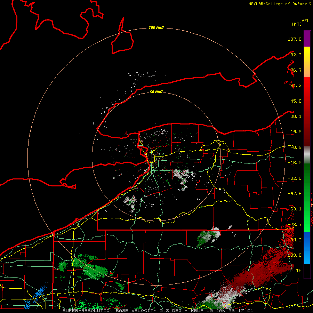Image resolution: width=313 pixels, height=313 pixels.
Task: Click the 61.2 velocity scale value
Action: (x=296, y=86)
